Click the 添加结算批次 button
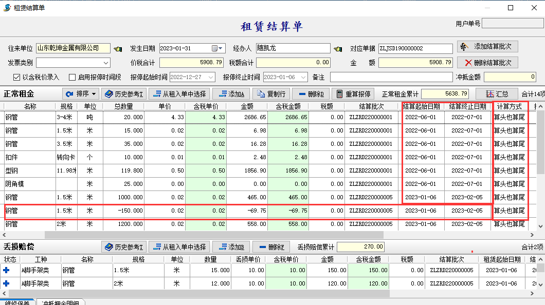545x305 pixels. (x=487, y=46)
